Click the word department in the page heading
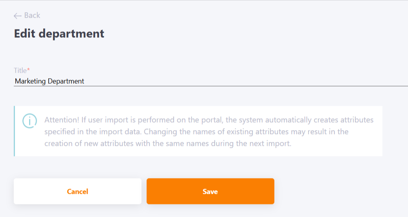This screenshot has width=408, height=217. 72,34
